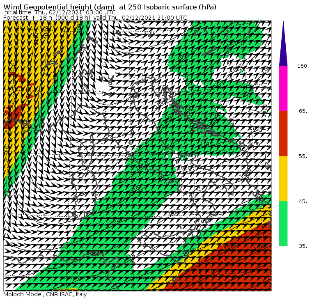This screenshot has width=312, height=300.
Task: Pick the red segment of the color scale
Action: 283,133
